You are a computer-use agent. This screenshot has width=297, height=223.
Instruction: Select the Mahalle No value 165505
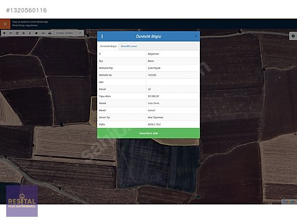tap(152, 75)
